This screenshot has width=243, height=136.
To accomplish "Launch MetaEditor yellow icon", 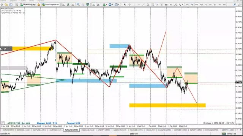I will pos(39,5).
